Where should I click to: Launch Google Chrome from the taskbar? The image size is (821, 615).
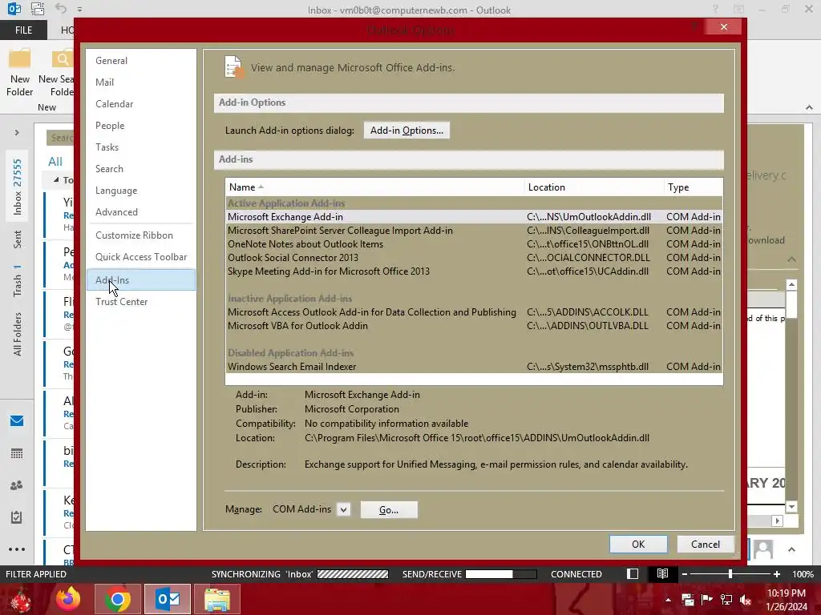pyautogui.click(x=117, y=599)
